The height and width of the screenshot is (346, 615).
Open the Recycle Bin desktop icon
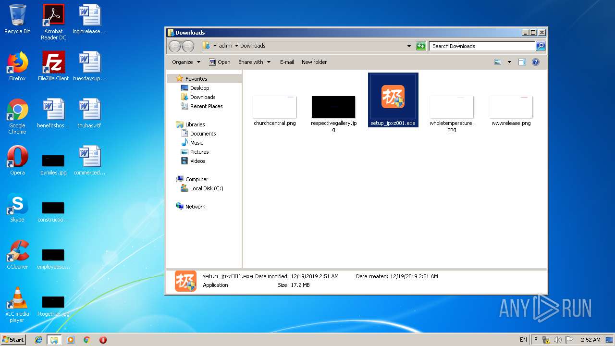[x=17, y=19]
